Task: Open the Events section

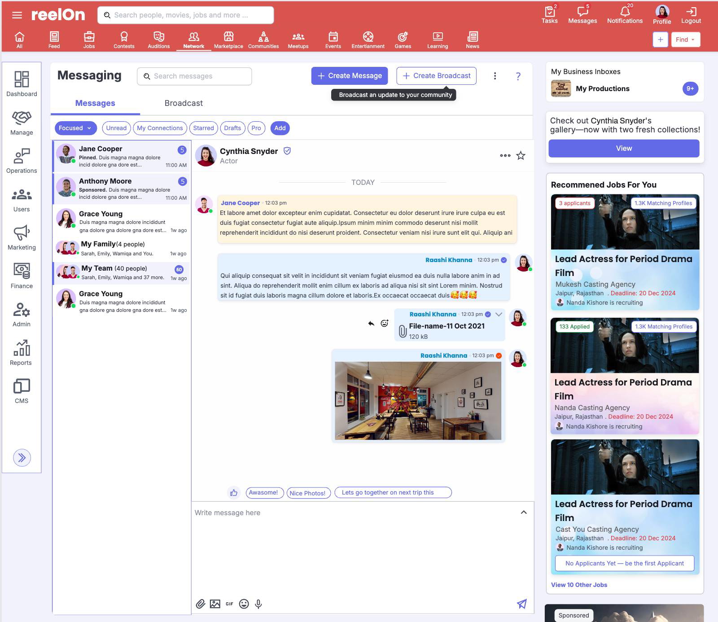Action: pyautogui.click(x=333, y=39)
